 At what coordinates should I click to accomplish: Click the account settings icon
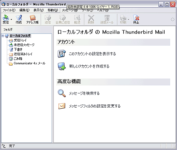[x=62, y=54]
